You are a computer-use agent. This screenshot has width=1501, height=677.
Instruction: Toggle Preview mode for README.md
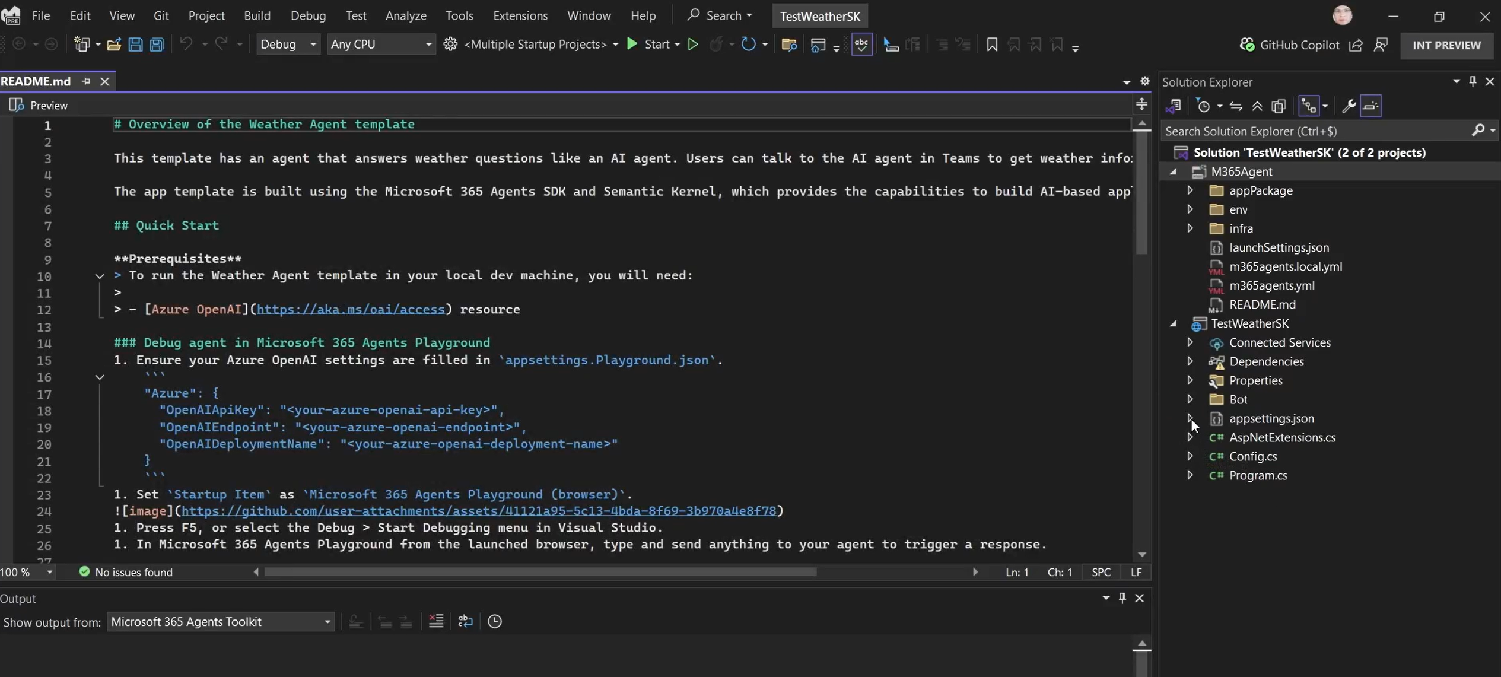(38, 105)
